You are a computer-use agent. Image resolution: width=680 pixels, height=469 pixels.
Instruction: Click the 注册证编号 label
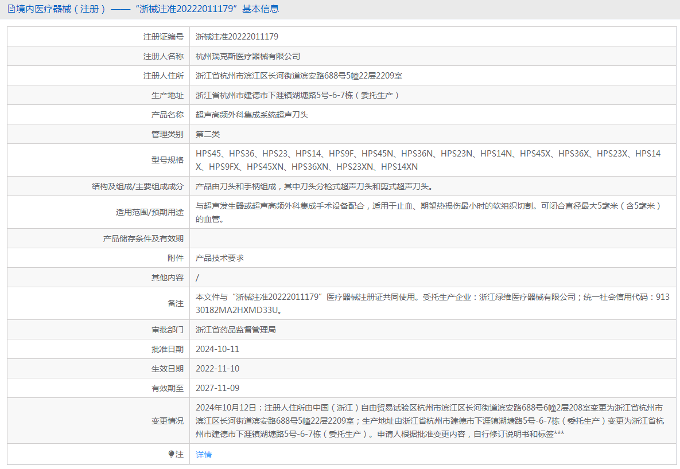(x=164, y=37)
